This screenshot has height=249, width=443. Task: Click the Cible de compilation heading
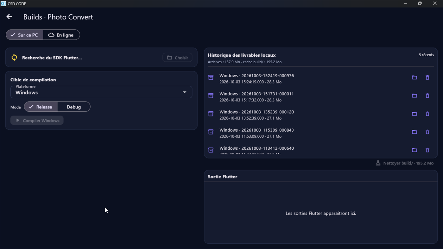click(33, 80)
